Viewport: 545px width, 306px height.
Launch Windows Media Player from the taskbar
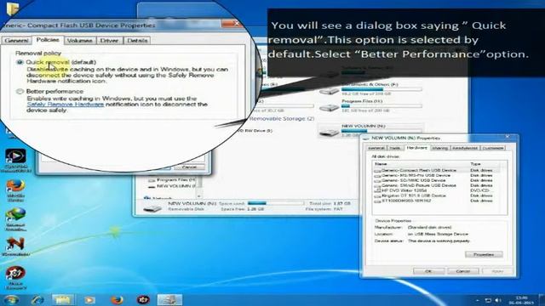(89, 299)
